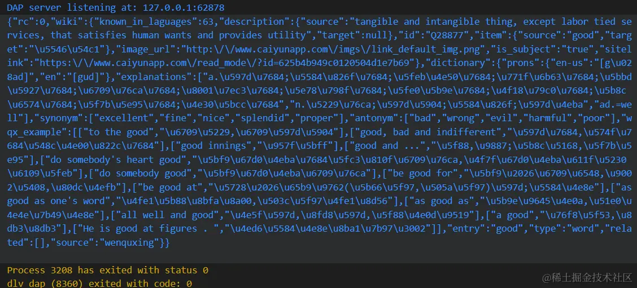Click the example "good, bad and indifferent"
The image size is (637, 288).
[x=427, y=132]
